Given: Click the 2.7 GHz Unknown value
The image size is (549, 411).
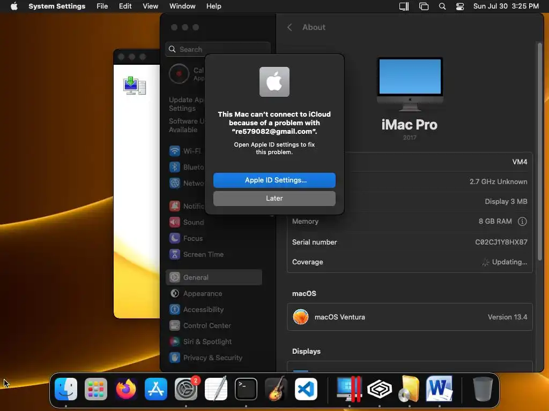Looking at the screenshot, I should coord(498,181).
